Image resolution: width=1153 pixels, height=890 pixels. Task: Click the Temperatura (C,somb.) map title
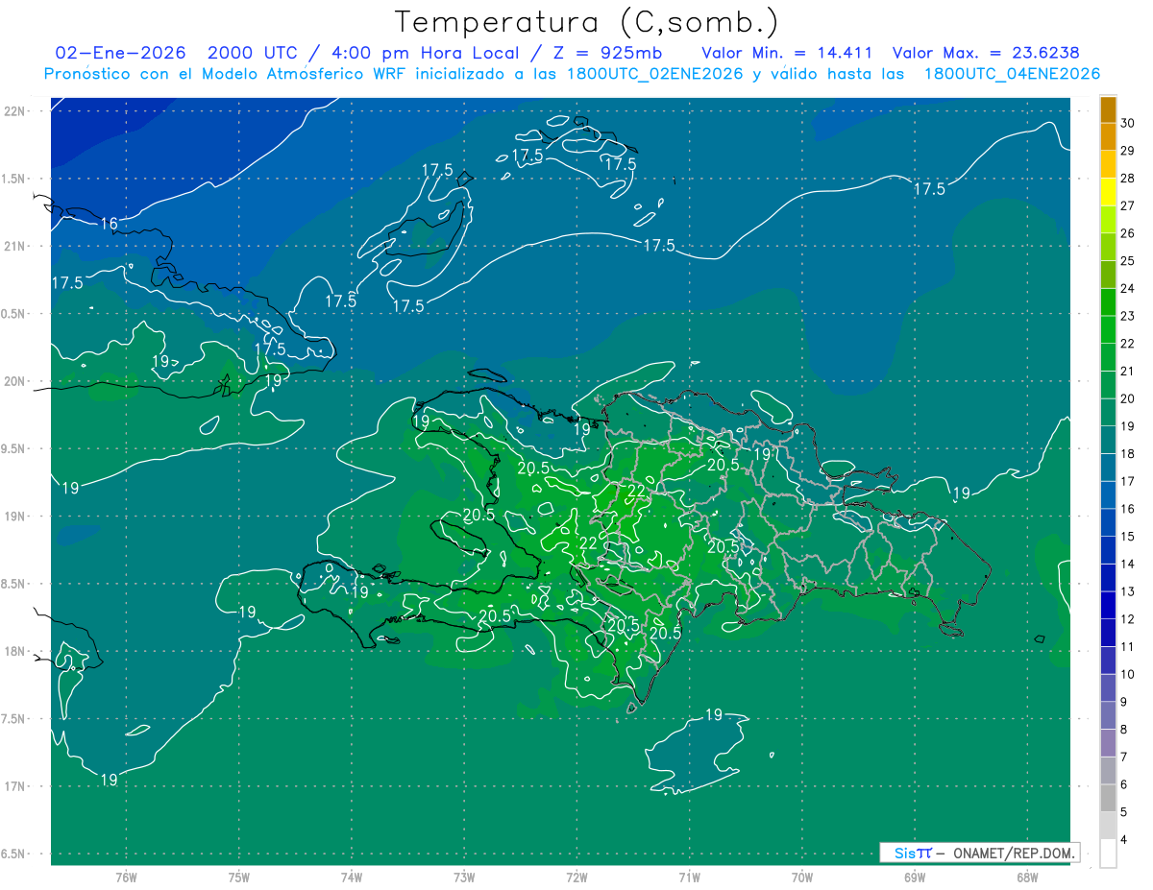[x=586, y=21]
